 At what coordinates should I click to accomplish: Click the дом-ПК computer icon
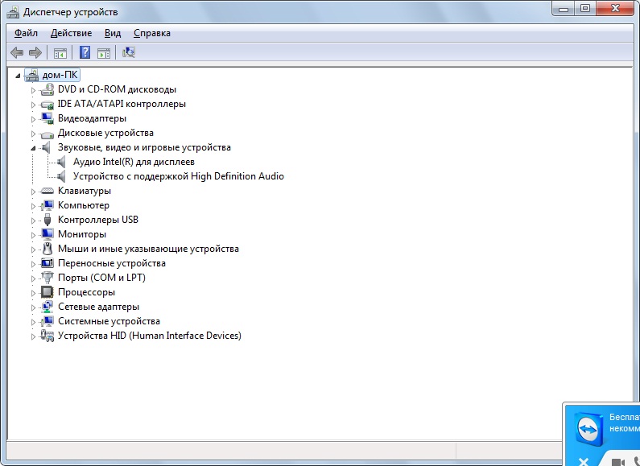(x=32, y=75)
